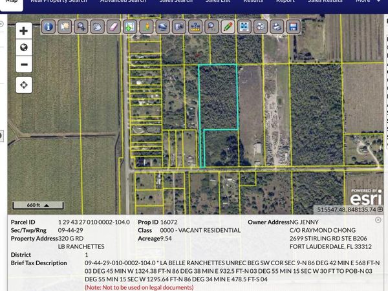Click the globe default extent button

coord(24,47)
